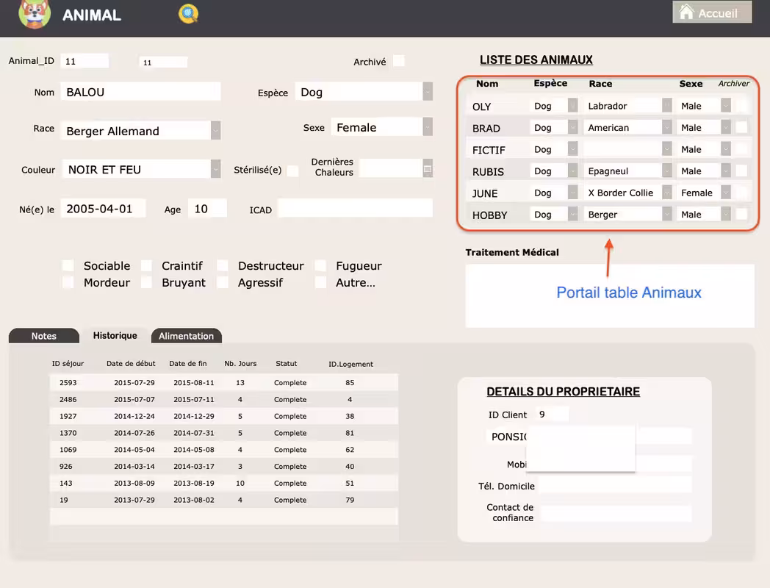Open Dernières Chaleurs calendar picker

[x=428, y=168]
